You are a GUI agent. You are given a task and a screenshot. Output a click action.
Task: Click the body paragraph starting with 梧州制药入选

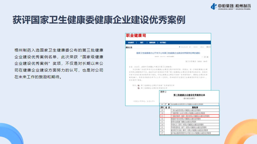pos(59,63)
